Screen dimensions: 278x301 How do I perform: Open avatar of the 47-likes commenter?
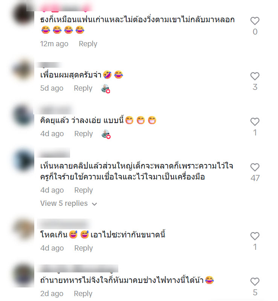[23, 160]
